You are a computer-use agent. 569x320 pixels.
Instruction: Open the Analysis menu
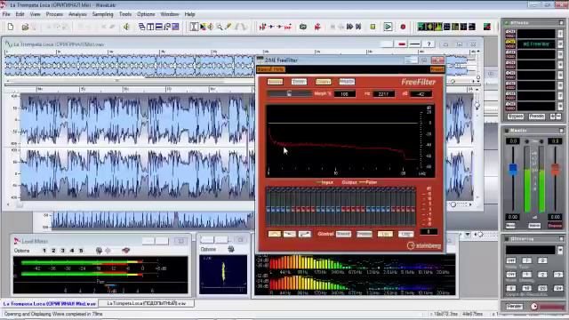pyautogui.click(x=77, y=14)
